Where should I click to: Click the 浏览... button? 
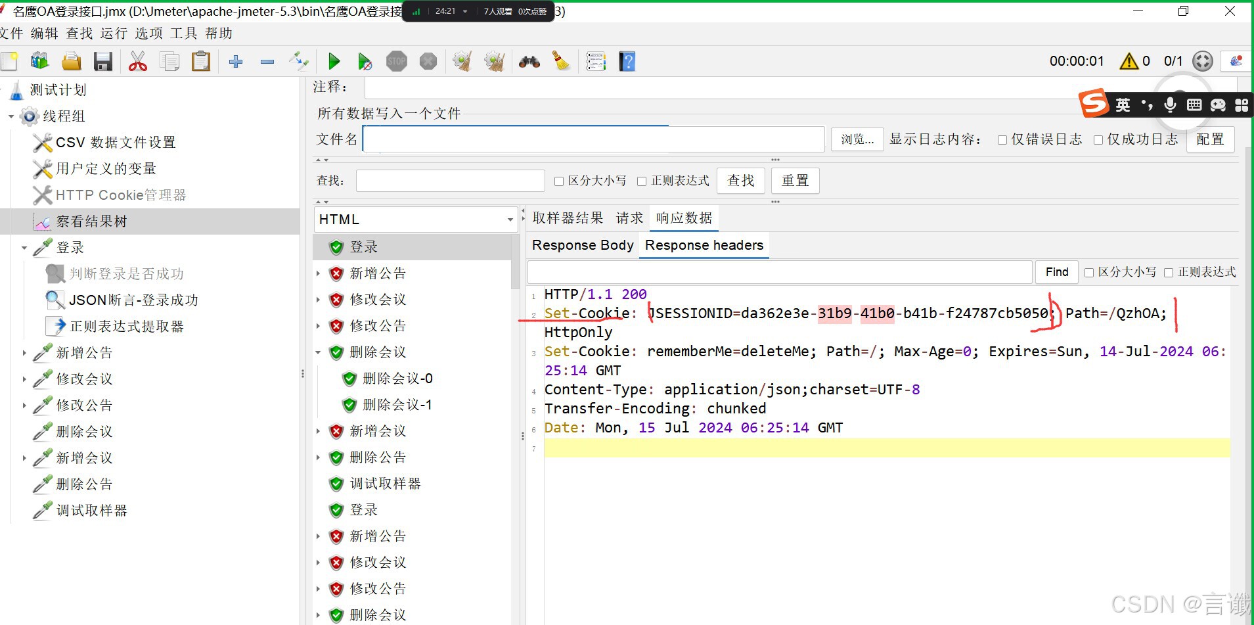pos(857,139)
